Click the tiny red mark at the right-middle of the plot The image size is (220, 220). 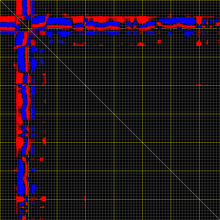[199, 85]
